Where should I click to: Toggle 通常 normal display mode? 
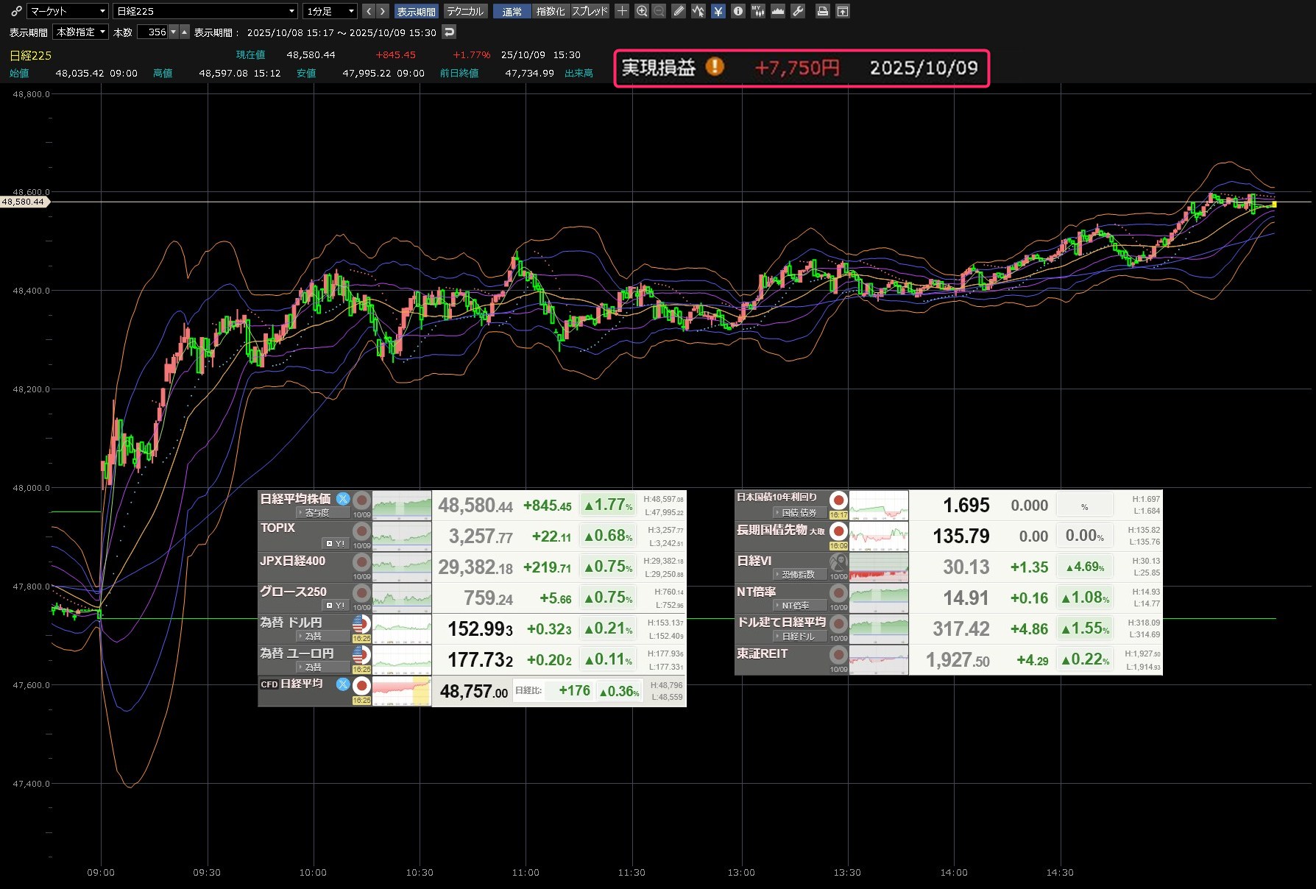coord(512,11)
